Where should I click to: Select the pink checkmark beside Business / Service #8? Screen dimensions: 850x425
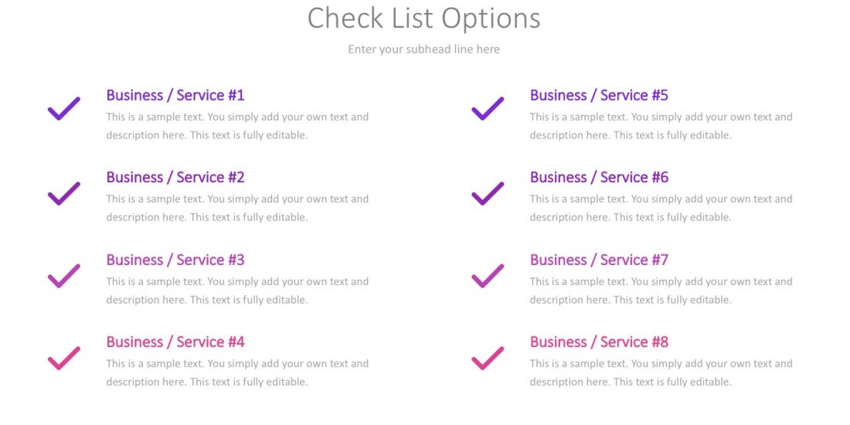pyautogui.click(x=488, y=359)
